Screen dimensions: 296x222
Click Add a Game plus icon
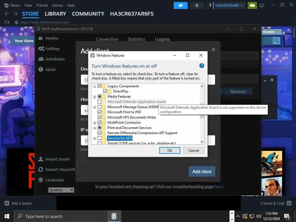coord(7,203)
